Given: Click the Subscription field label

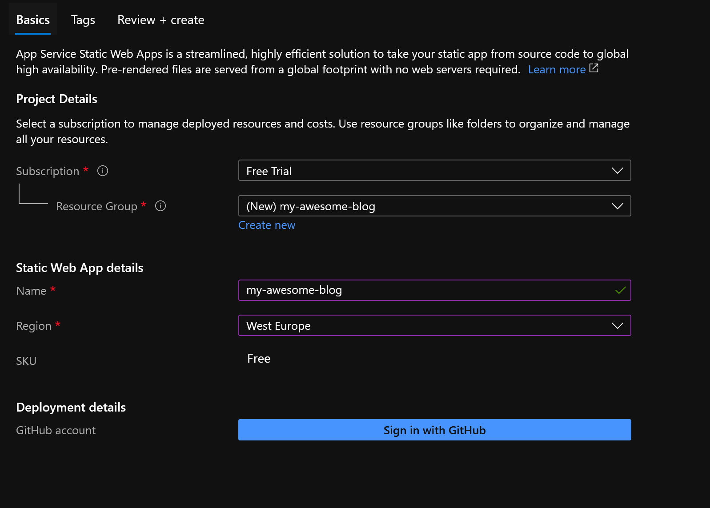Looking at the screenshot, I should (48, 171).
